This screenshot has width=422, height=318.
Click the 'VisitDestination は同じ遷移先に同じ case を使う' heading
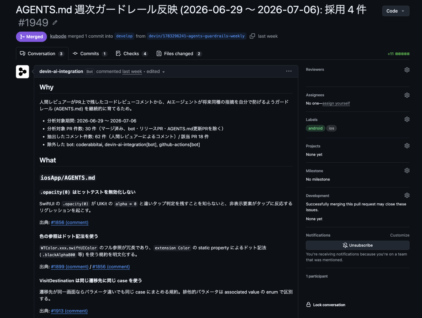point(91,281)
